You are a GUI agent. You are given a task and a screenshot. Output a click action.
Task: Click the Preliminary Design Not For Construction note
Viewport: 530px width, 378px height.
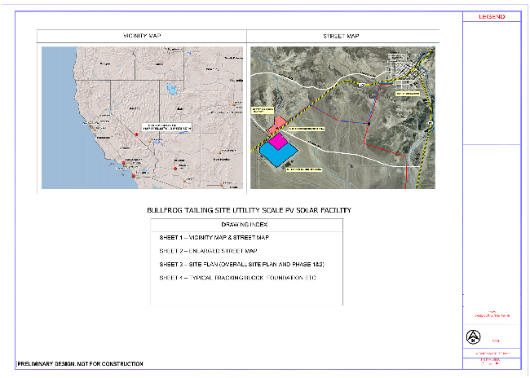point(81,363)
